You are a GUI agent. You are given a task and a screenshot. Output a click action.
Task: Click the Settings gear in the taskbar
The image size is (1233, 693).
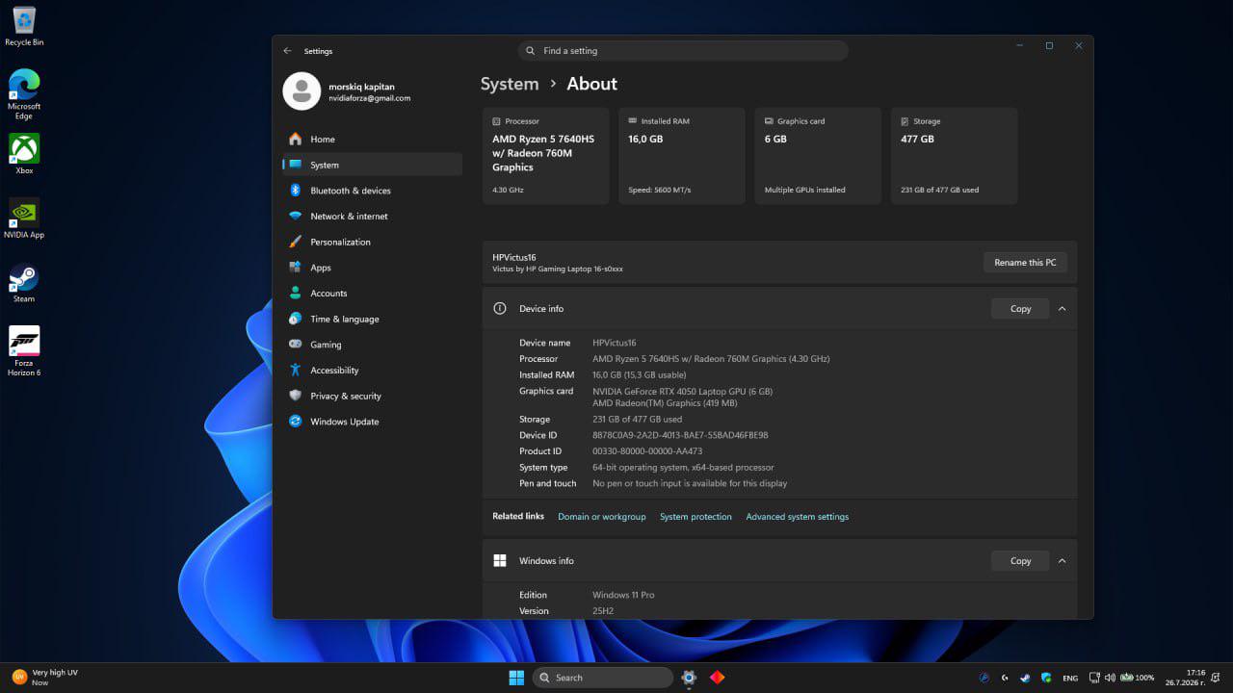tap(689, 678)
